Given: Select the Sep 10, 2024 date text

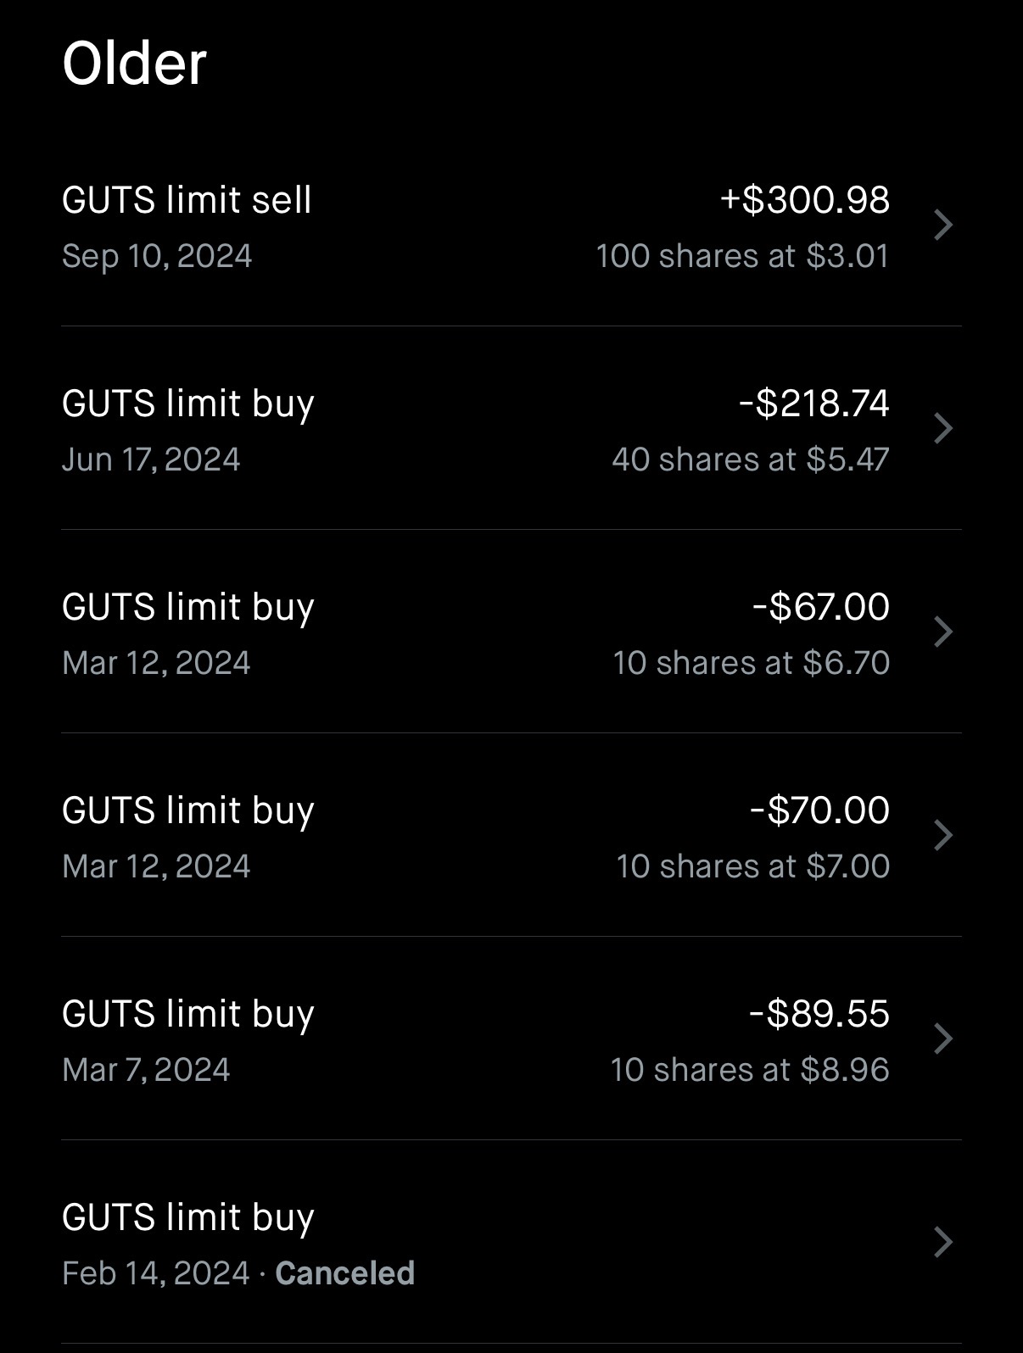Looking at the screenshot, I should 157,256.
